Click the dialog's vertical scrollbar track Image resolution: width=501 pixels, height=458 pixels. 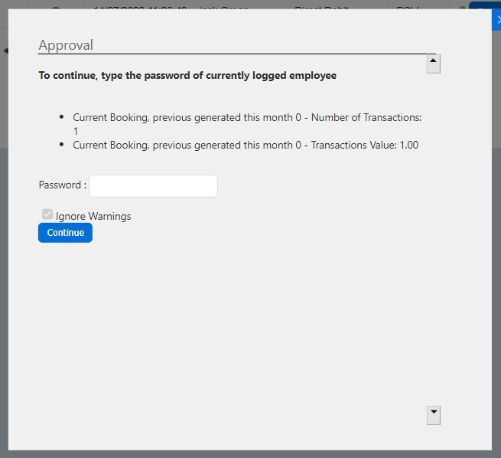433,237
